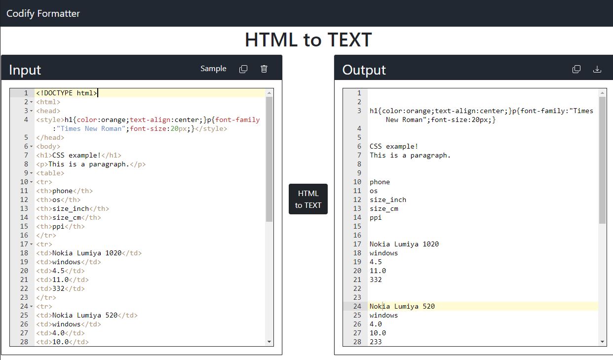Click 'This is a paragraph.' in Output

pos(410,155)
